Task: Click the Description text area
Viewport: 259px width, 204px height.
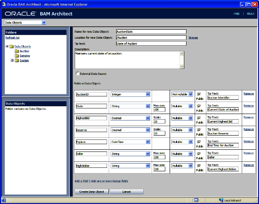Action: click(x=127, y=60)
